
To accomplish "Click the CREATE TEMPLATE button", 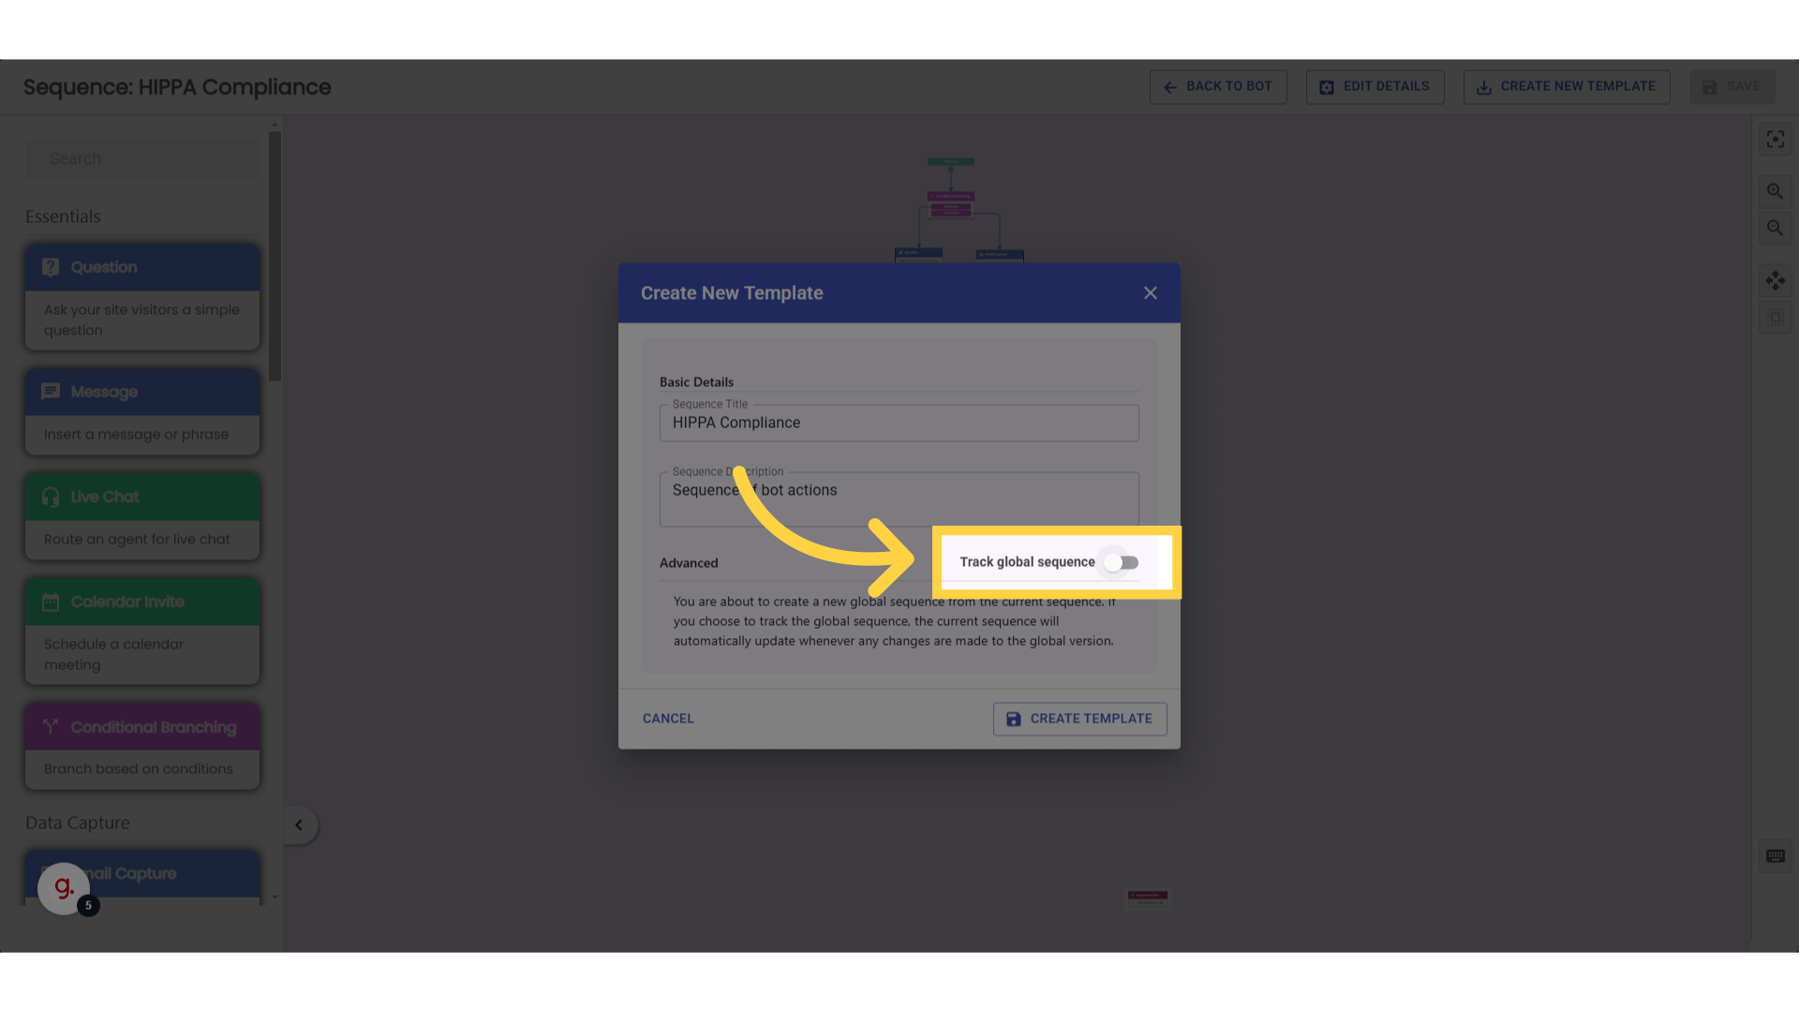I will (x=1080, y=718).
